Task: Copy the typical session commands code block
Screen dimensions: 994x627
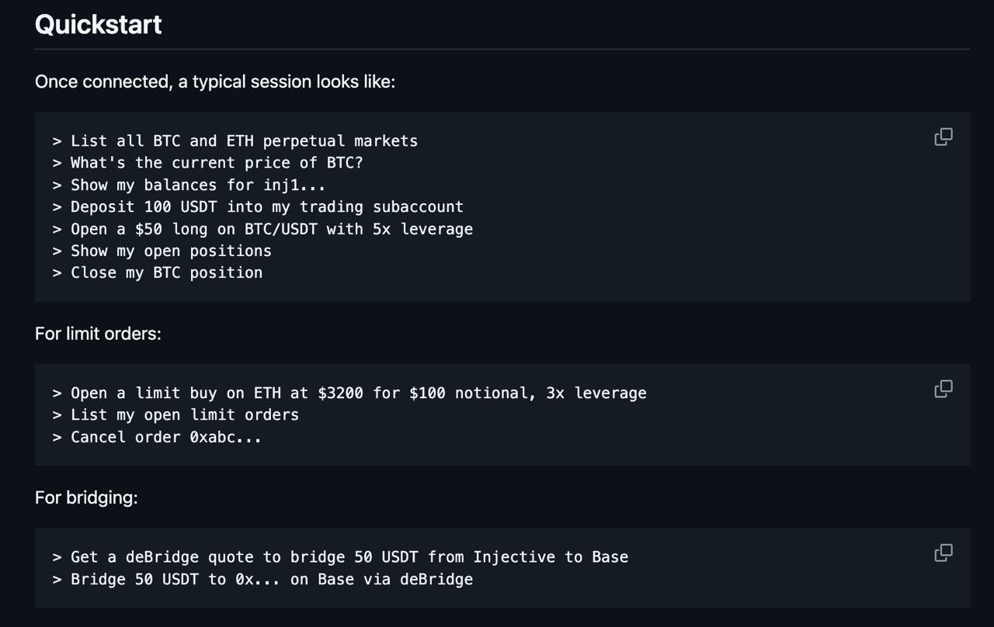Action: (944, 137)
